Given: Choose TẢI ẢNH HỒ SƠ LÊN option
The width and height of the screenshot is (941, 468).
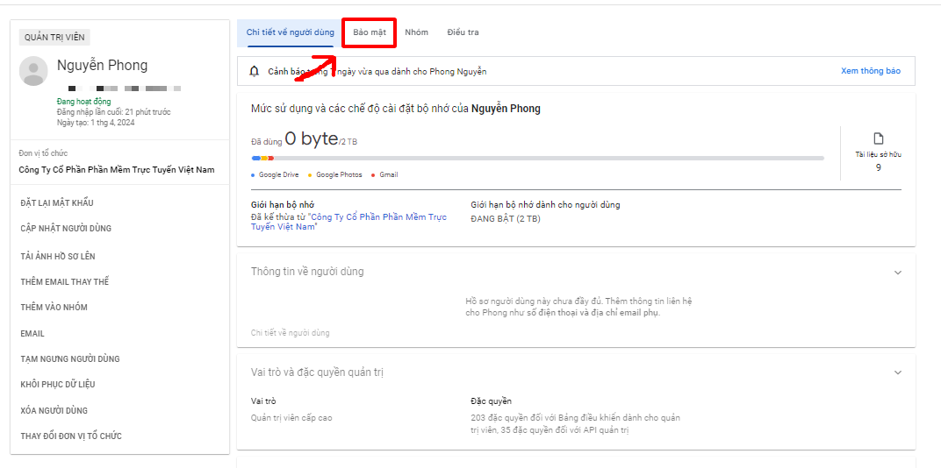Looking at the screenshot, I should point(58,257).
